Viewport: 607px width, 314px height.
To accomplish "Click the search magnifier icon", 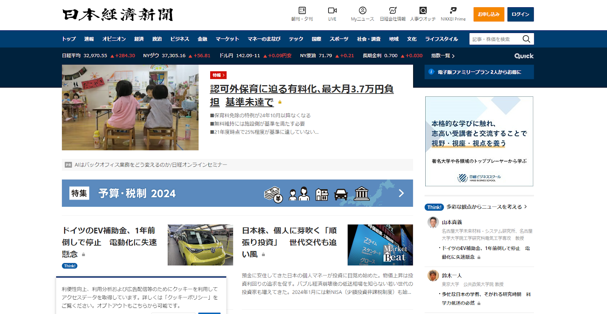I will click(526, 39).
